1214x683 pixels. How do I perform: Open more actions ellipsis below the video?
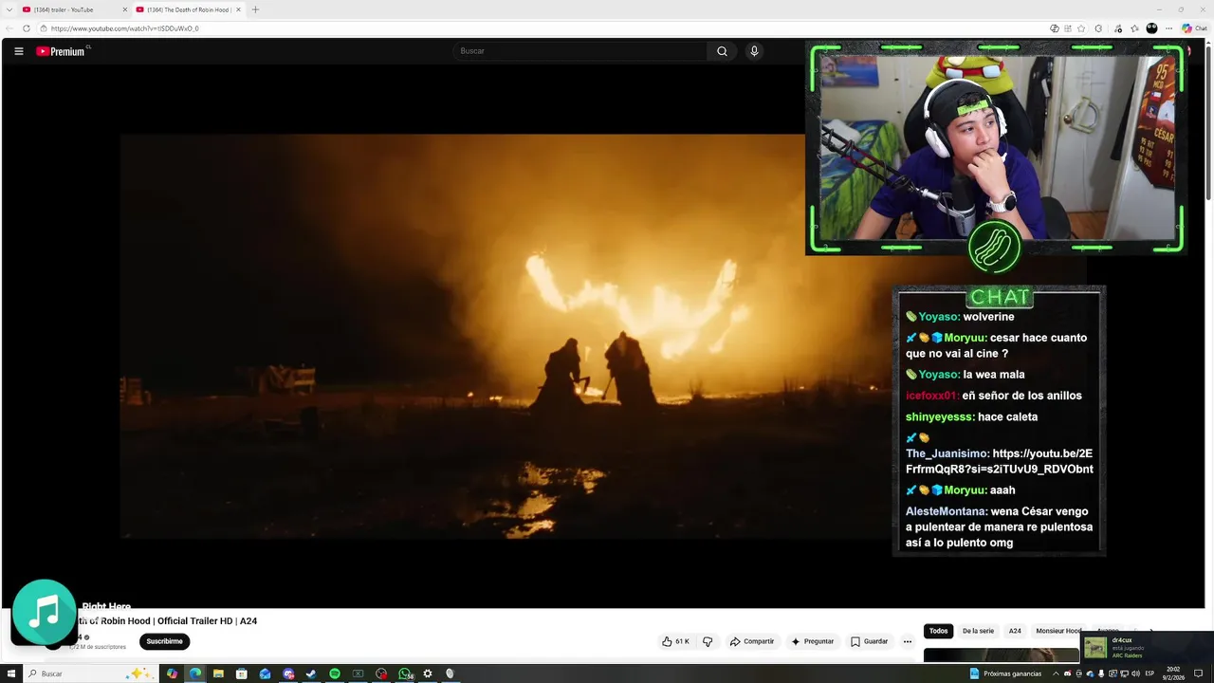click(907, 641)
